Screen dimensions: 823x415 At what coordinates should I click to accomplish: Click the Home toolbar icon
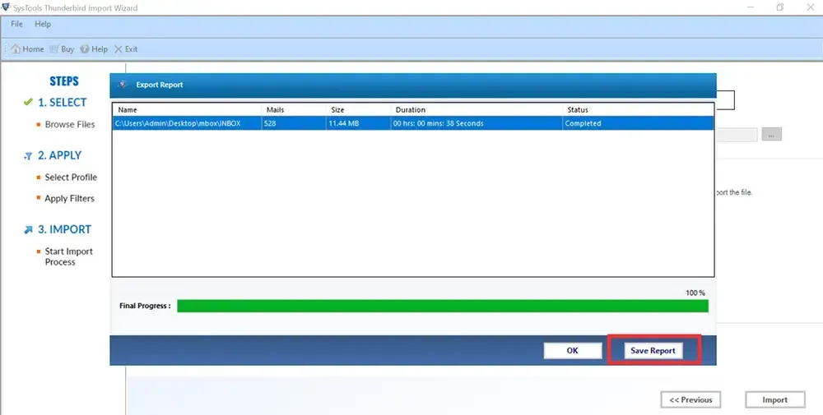click(x=16, y=49)
